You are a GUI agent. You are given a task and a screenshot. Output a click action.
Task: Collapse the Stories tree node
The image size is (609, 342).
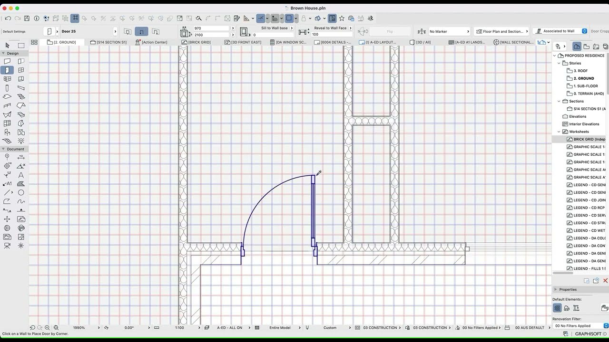(x=559, y=63)
